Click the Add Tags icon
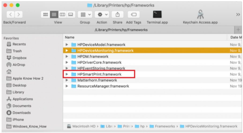The width and height of the screenshot is (243, 133). [x=134, y=14]
